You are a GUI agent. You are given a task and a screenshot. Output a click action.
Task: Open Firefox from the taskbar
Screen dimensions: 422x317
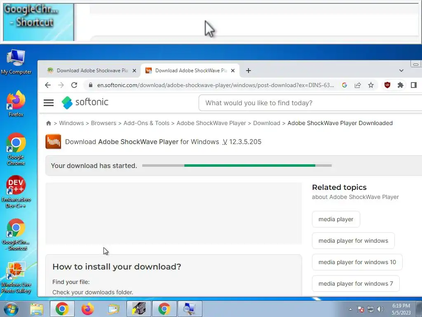click(x=87, y=309)
